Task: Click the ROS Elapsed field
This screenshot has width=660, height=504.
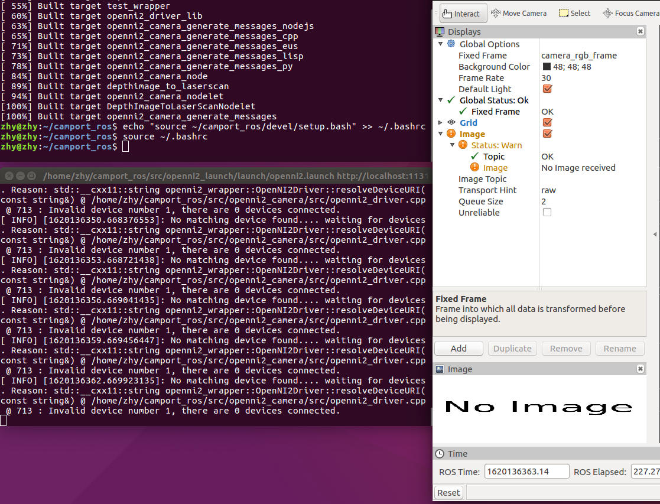Action: pyautogui.click(x=645, y=472)
